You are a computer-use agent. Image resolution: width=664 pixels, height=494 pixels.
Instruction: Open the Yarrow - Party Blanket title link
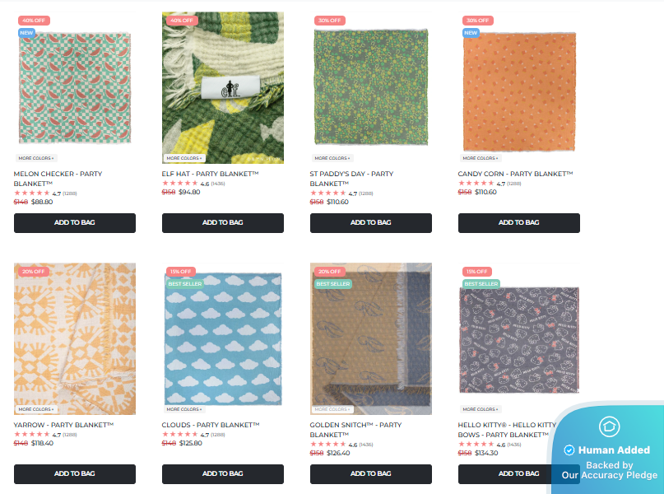(x=64, y=425)
